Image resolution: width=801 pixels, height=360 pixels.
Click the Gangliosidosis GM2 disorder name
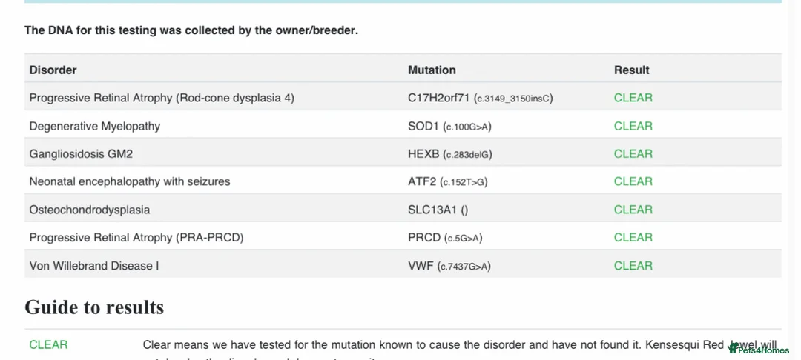tap(81, 154)
